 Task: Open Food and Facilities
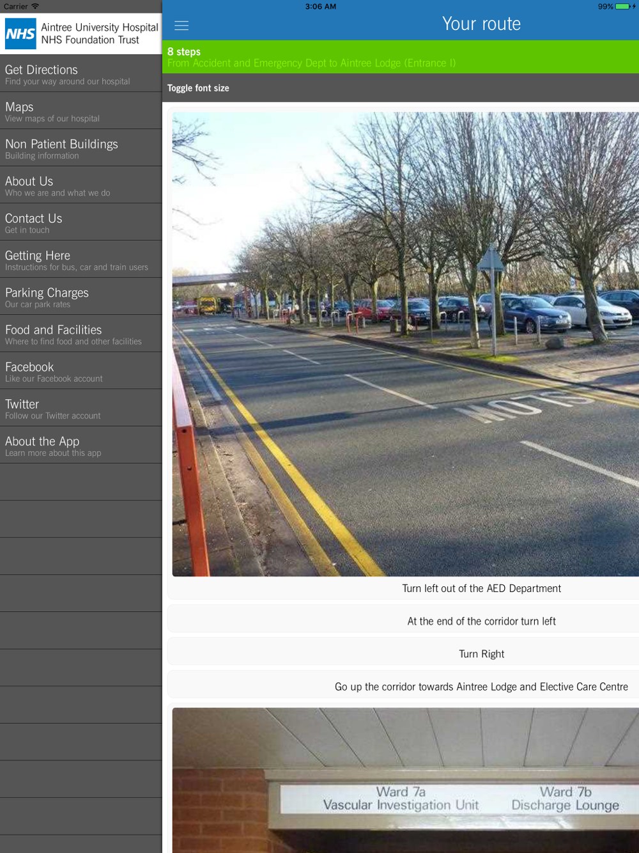[x=81, y=334]
